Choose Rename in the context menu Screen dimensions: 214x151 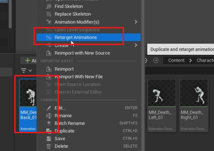(63, 115)
